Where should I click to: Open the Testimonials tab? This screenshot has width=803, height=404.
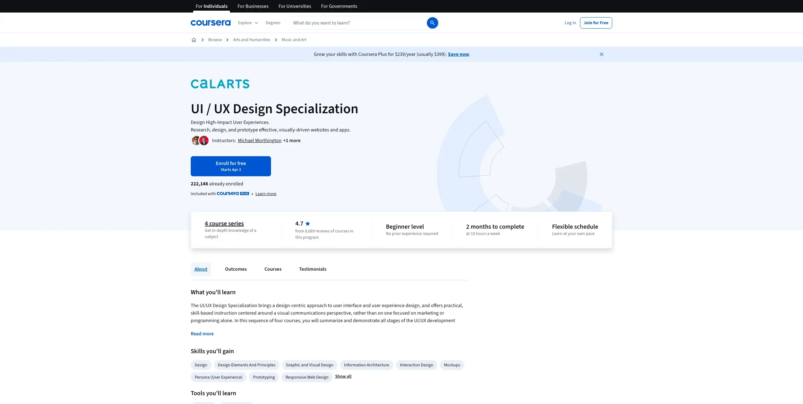[x=312, y=269]
